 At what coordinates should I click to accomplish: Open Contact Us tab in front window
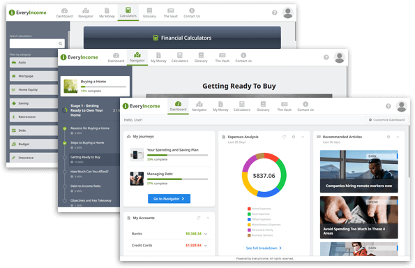click(x=305, y=107)
